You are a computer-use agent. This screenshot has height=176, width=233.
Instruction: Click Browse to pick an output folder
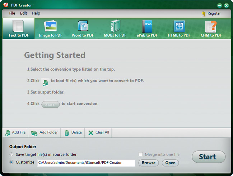coord(148,163)
